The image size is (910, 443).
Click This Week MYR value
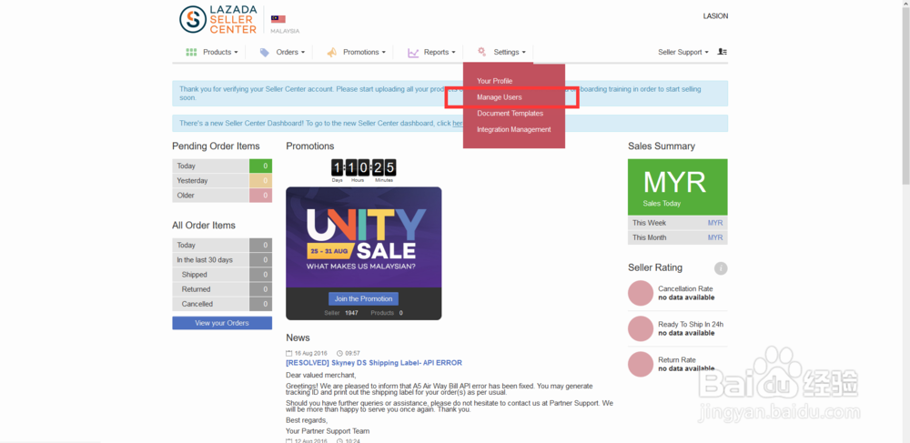[x=715, y=223]
